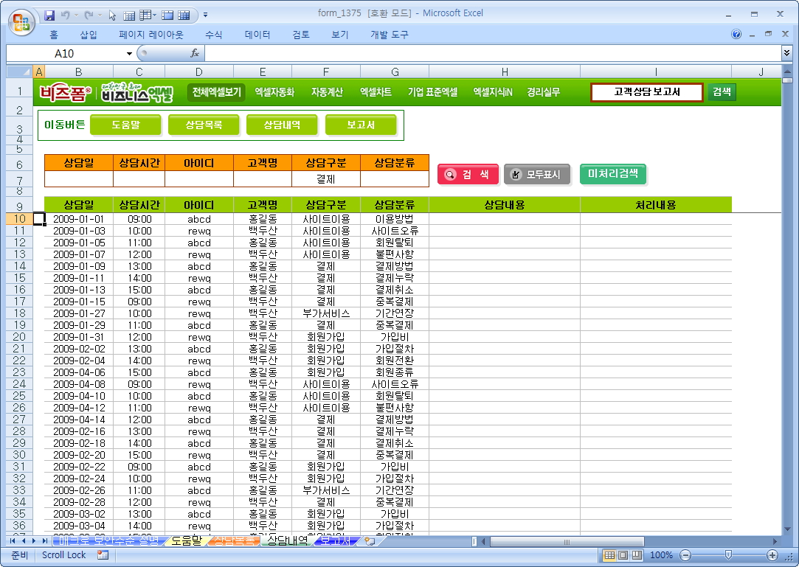Viewport: 799px width, 567px height.
Task: Open the 수식 ribbon tab
Action: 214,35
